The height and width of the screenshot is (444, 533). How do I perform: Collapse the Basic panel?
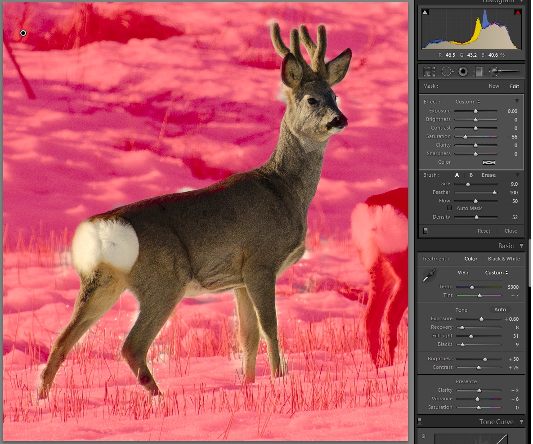(521, 246)
